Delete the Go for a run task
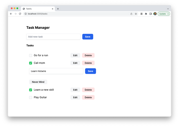This screenshot has width=179, height=127. 88,55
